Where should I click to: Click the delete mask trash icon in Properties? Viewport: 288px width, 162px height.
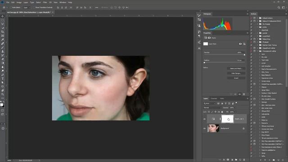coord(244,94)
